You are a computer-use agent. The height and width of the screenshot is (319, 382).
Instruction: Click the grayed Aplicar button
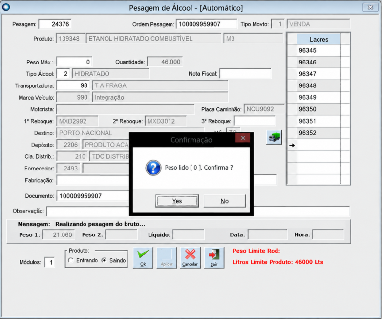click(x=167, y=258)
